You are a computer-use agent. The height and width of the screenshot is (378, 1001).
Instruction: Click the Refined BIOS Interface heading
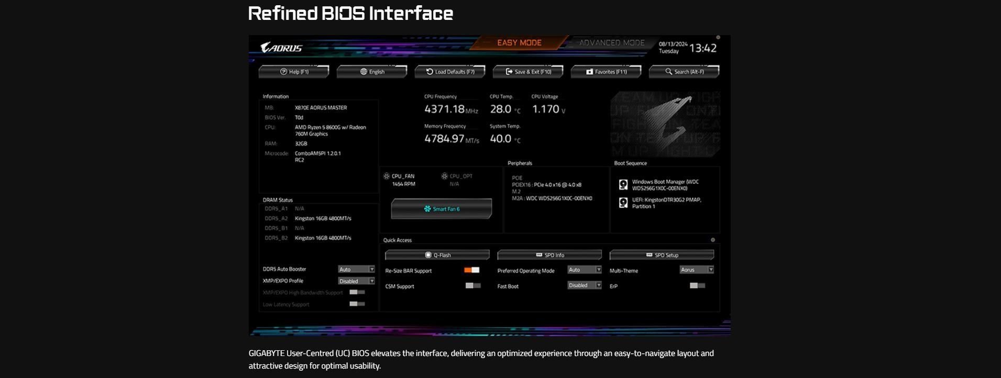click(x=350, y=13)
